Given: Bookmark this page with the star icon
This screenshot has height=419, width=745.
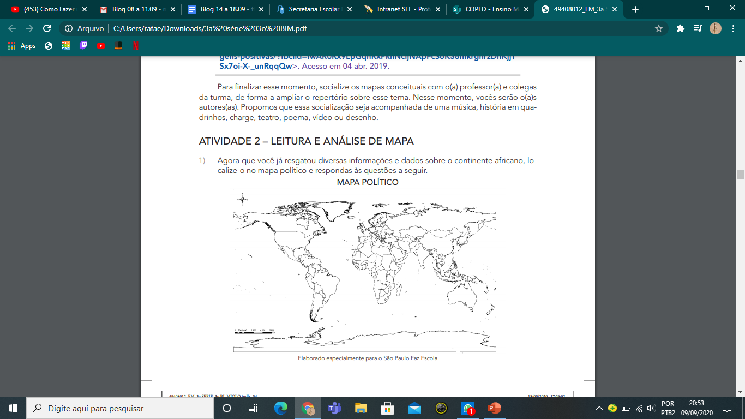Looking at the screenshot, I should pyautogui.click(x=659, y=28).
